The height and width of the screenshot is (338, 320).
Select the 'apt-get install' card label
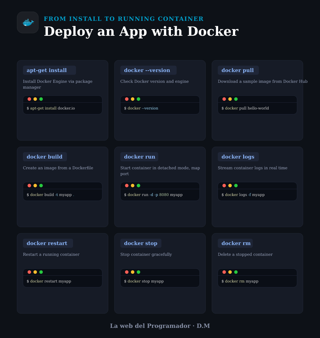point(49,70)
